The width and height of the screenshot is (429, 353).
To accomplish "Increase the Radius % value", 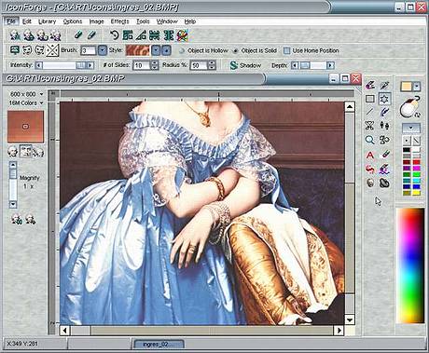I will [x=212, y=63].
